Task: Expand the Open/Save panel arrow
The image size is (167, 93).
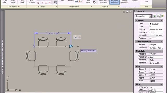Action: [x=19, y=7]
